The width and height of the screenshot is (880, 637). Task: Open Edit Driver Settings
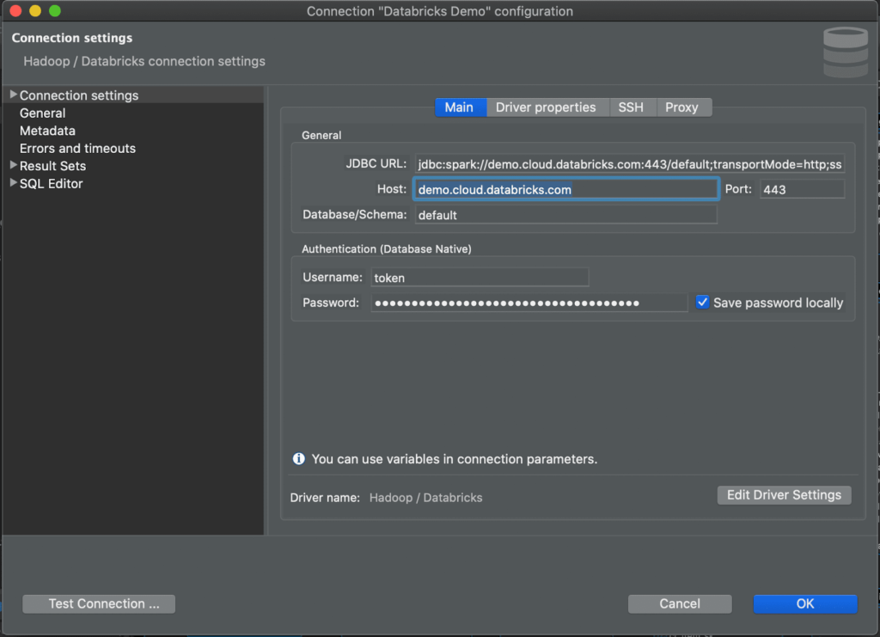point(783,494)
